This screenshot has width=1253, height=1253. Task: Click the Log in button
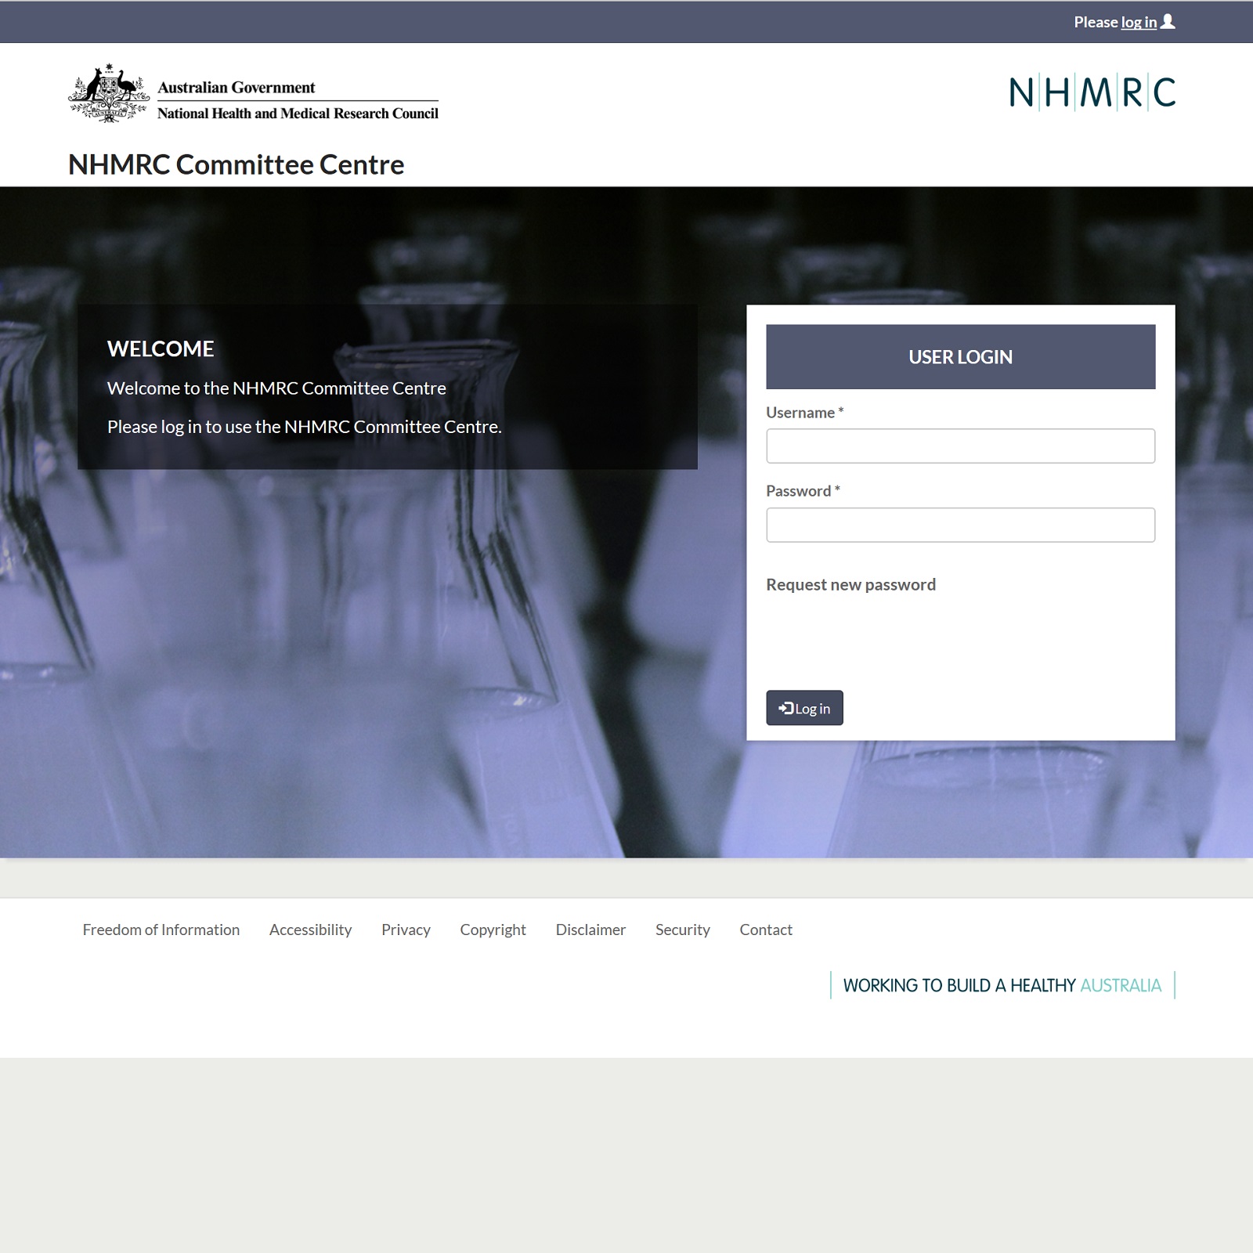804,708
